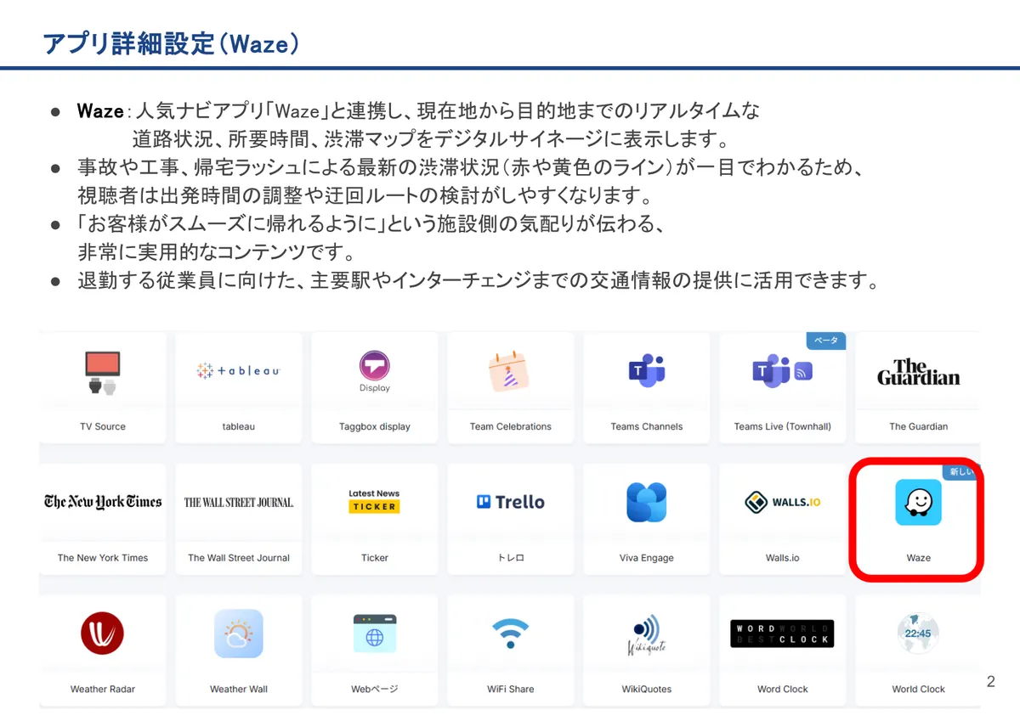Image resolution: width=1020 pixels, height=721 pixels.
Task: Open the World Clock globe icon
Action: pos(918,634)
